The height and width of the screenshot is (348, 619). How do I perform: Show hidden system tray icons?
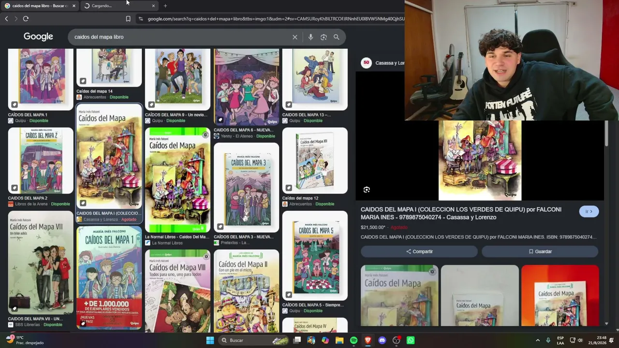point(538,340)
